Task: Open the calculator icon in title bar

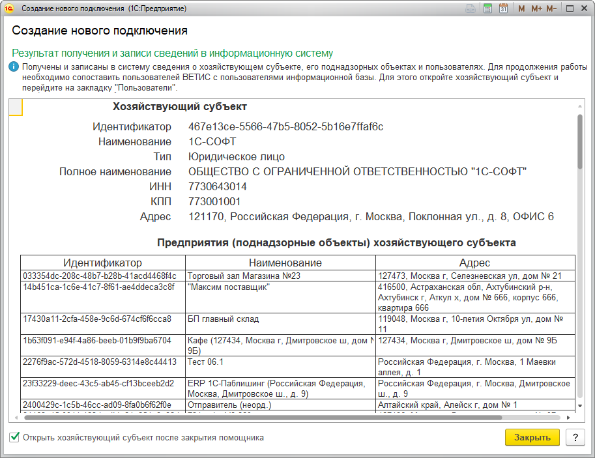Action: coord(487,8)
